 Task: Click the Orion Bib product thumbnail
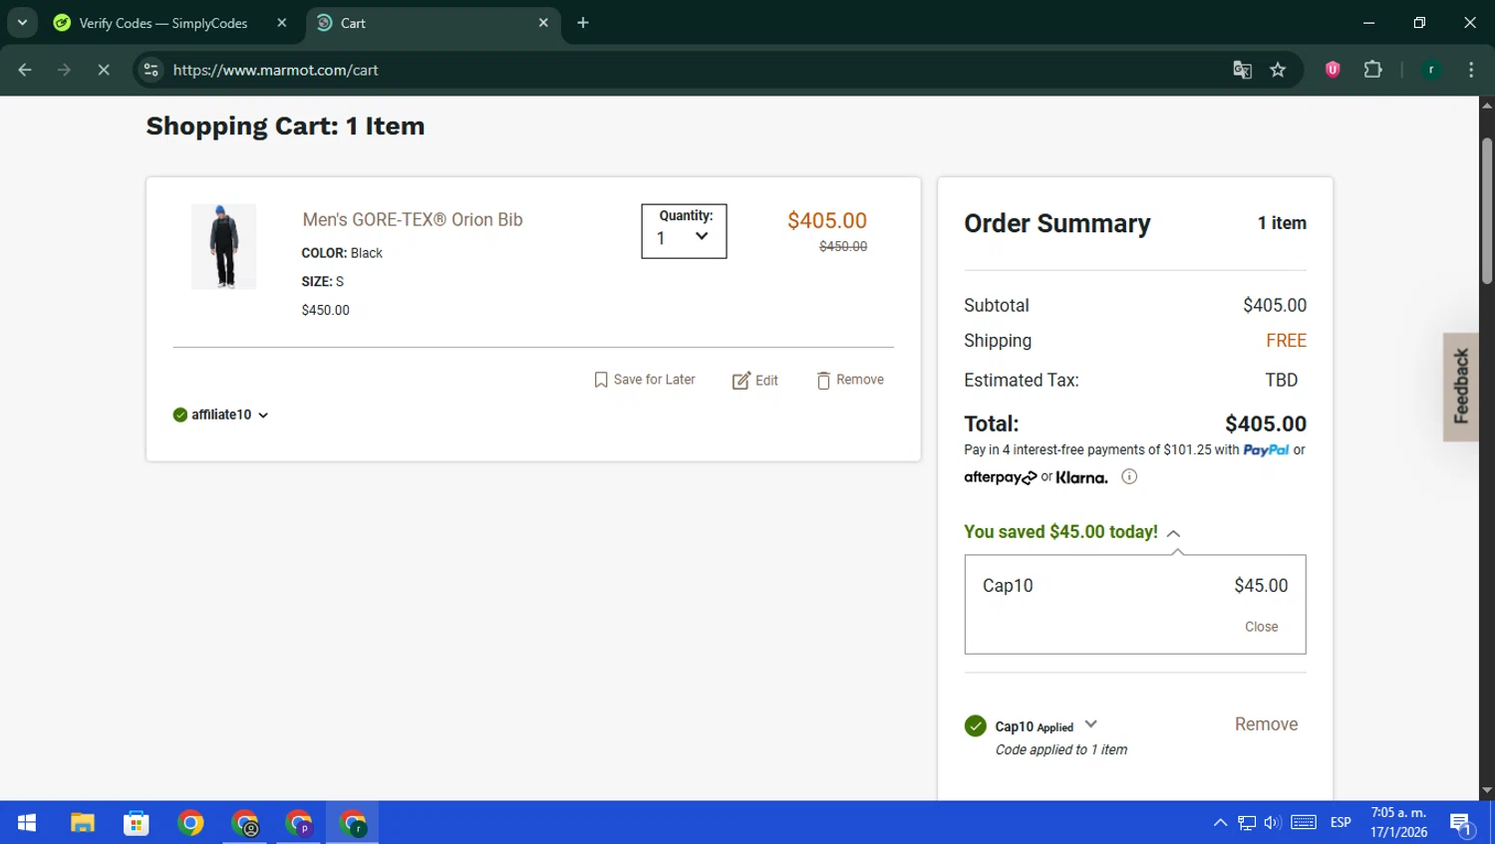(224, 247)
